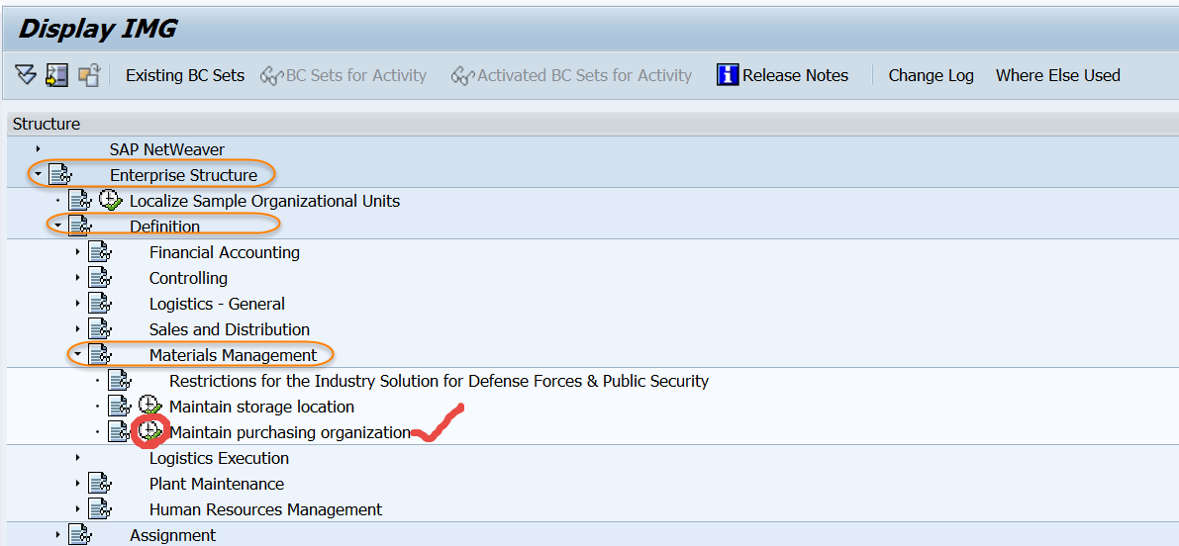Select the Logistics Execution tree entry
1179x546 pixels.
(x=219, y=458)
